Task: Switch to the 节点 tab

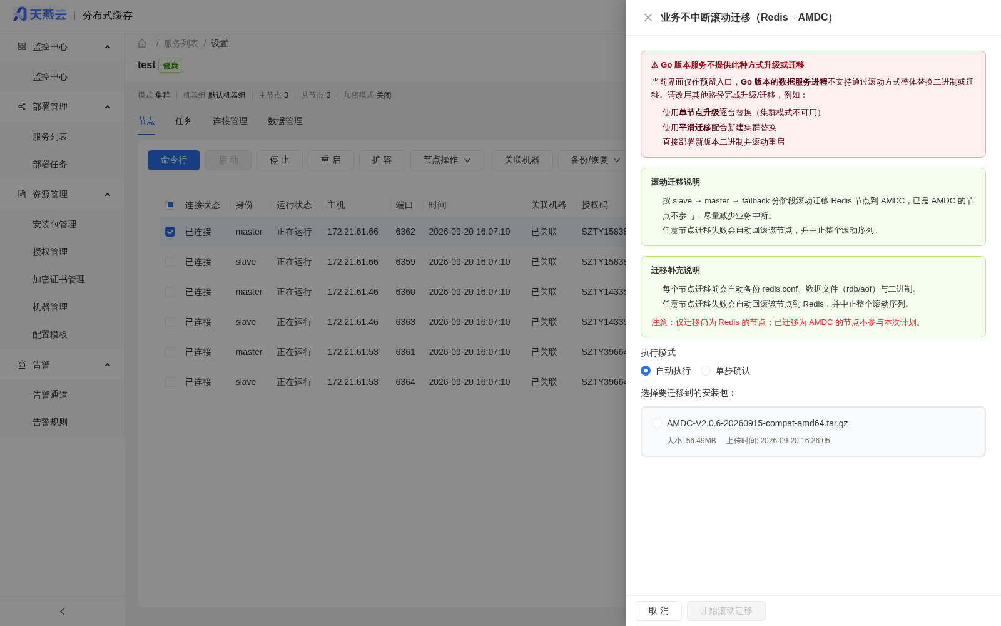Action: coord(146,121)
